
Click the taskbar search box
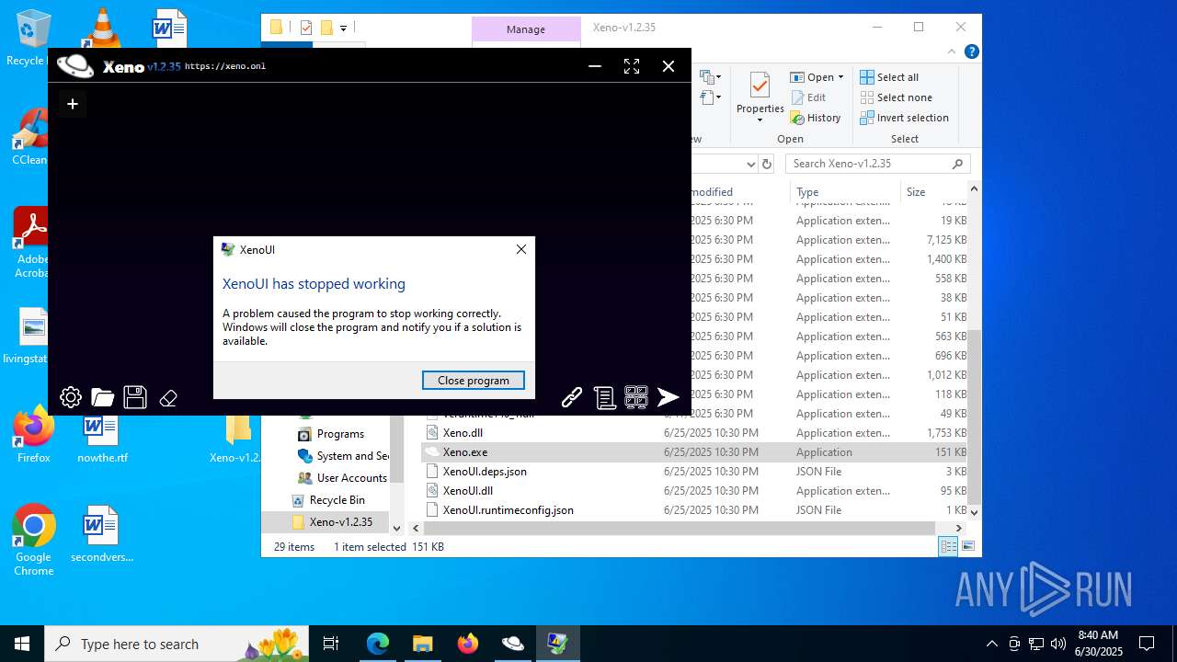coord(177,644)
